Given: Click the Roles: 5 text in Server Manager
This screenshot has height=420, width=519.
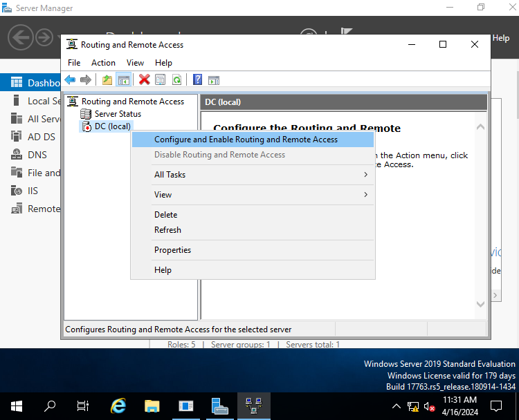Looking at the screenshot, I should [x=181, y=344].
